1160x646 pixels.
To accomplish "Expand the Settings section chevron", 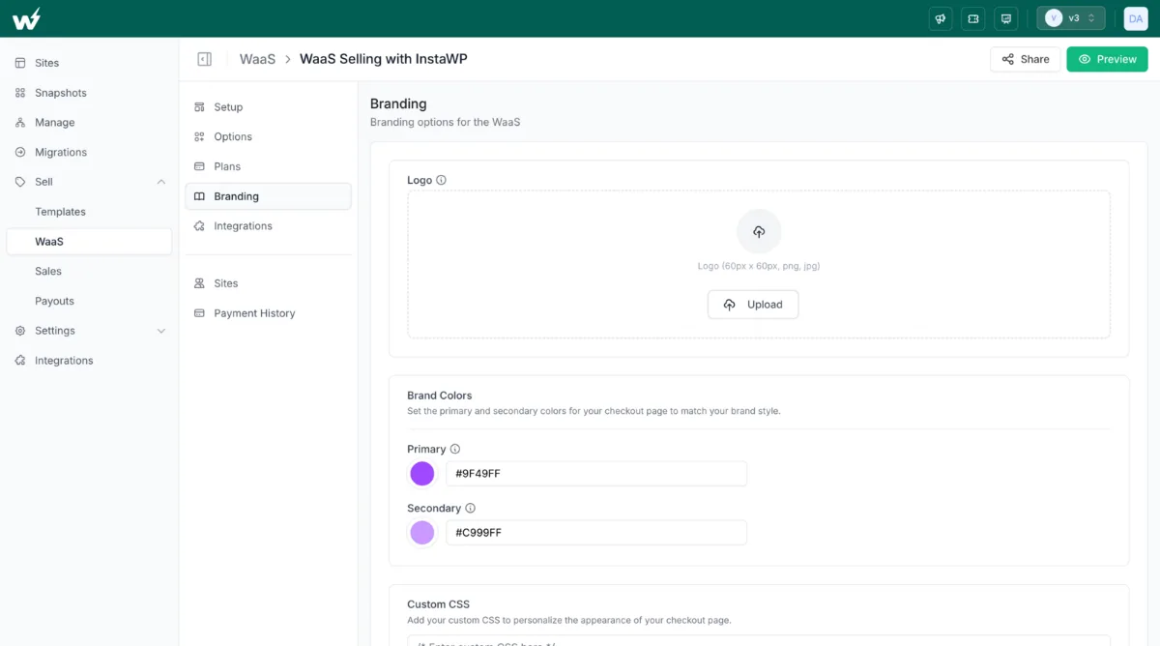I will click(x=161, y=331).
